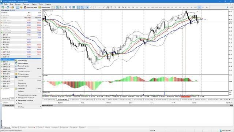Select the crosshair tool
Screen dimensions: 234x132
click(x=91, y=7)
